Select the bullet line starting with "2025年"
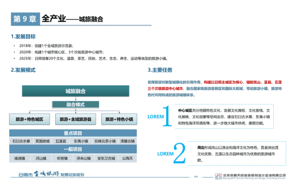The height and width of the screenshot is (186, 295). (x=94, y=58)
